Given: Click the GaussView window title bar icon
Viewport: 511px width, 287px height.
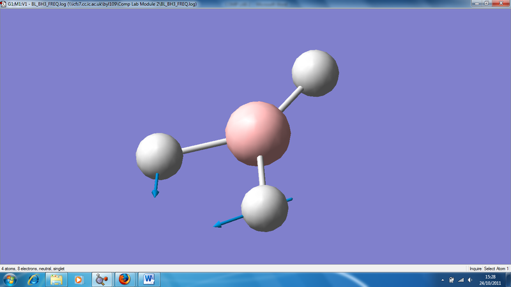Looking at the screenshot, I should [x=4, y=4].
